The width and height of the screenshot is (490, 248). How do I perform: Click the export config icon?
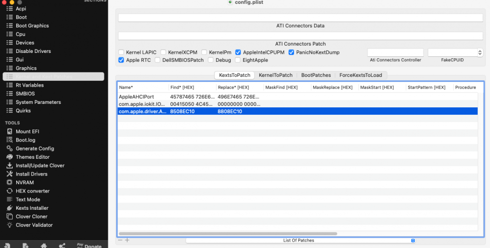point(25,246)
